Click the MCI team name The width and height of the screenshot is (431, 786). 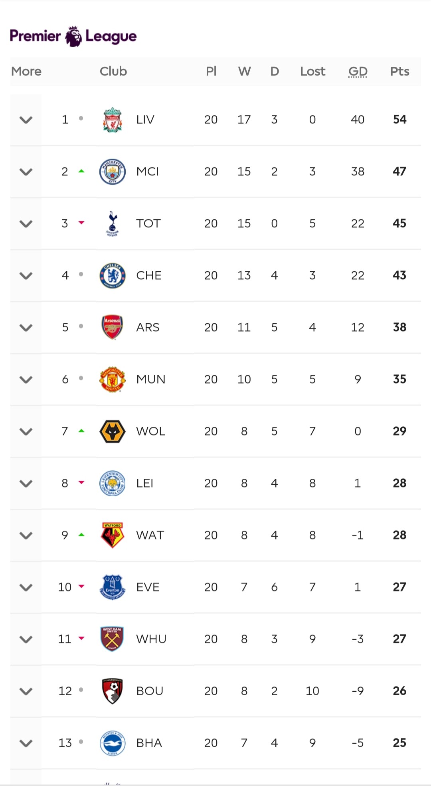[x=148, y=171]
